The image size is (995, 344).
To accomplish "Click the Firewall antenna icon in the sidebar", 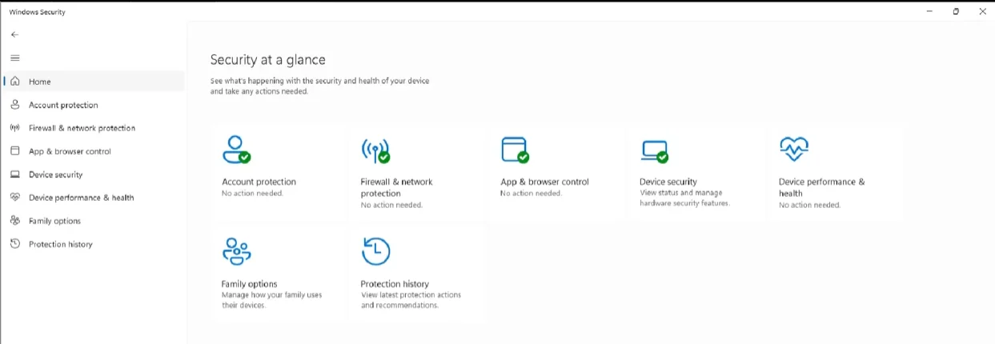I will pos(14,128).
